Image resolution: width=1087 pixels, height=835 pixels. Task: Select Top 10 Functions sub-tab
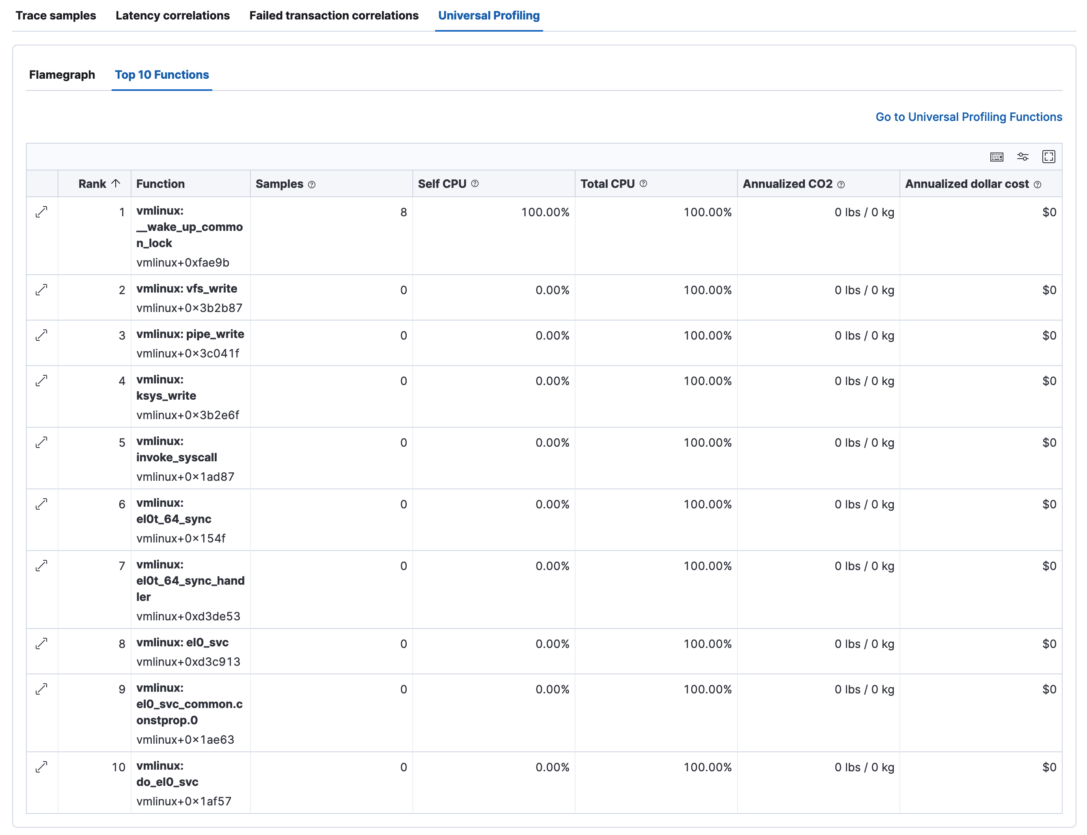[162, 75]
